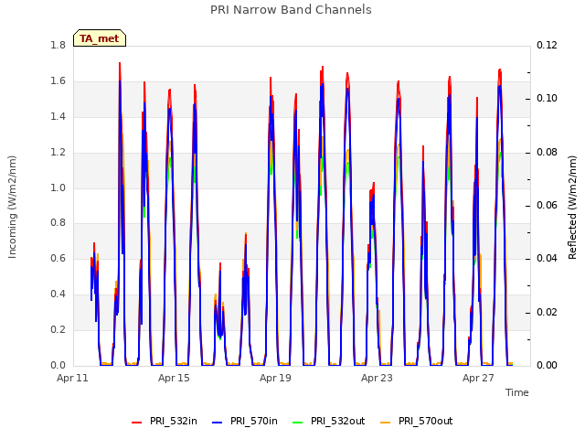Click the 0.2 left axis value
The width and height of the screenshot is (585, 439).
(x=58, y=329)
